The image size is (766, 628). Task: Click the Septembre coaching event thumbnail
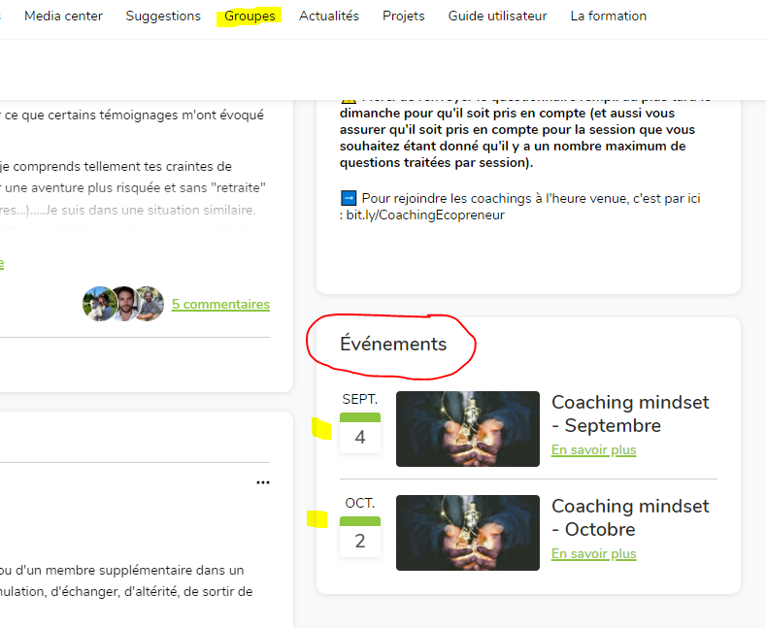point(467,429)
